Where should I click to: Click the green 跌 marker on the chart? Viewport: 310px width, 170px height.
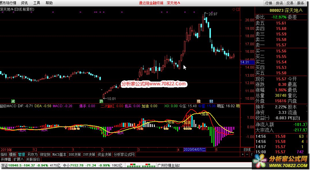pyautogui.click(x=101, y=101)
